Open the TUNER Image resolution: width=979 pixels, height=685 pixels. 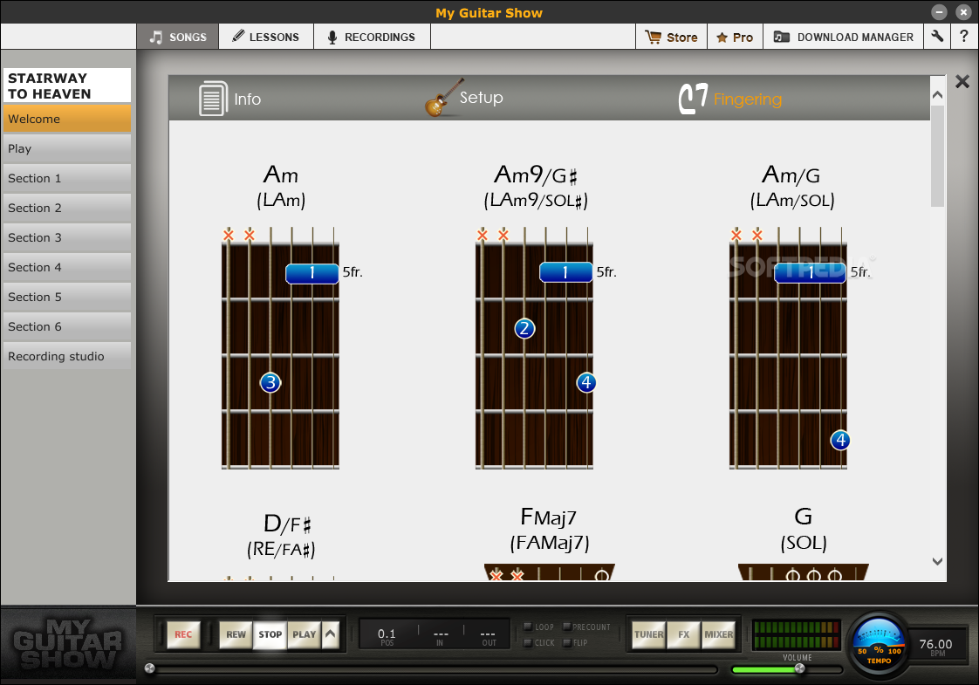[648, 634]
